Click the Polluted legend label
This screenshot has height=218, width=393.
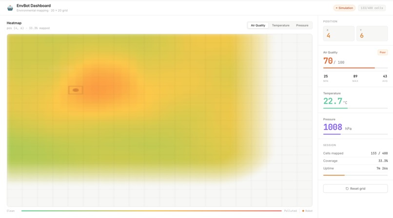[x=290, y=211]
